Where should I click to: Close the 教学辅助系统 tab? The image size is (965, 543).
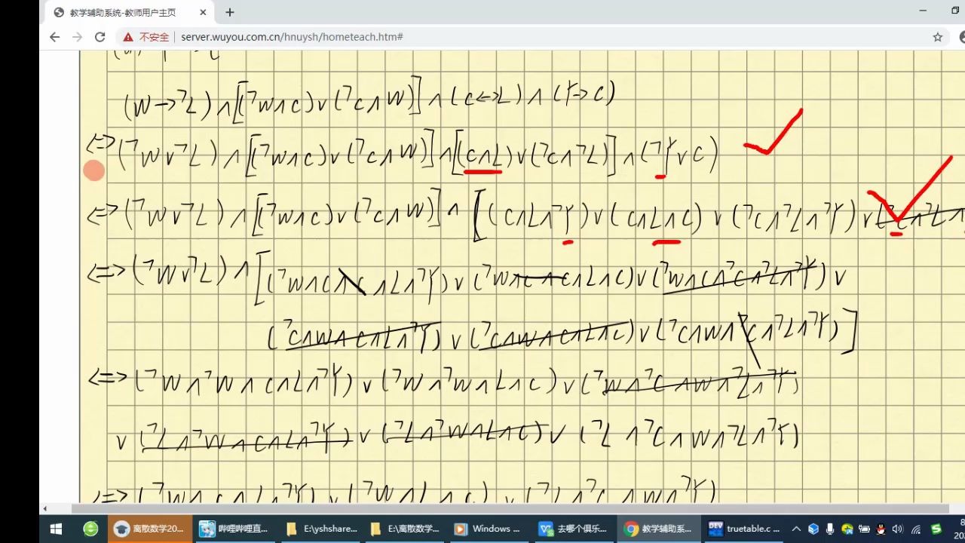click(x=203, y=12)
